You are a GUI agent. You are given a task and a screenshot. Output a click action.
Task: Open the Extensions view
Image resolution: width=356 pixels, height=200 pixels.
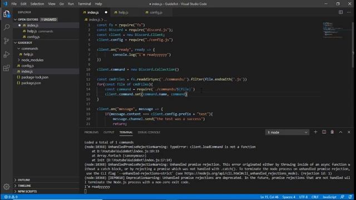6,68
